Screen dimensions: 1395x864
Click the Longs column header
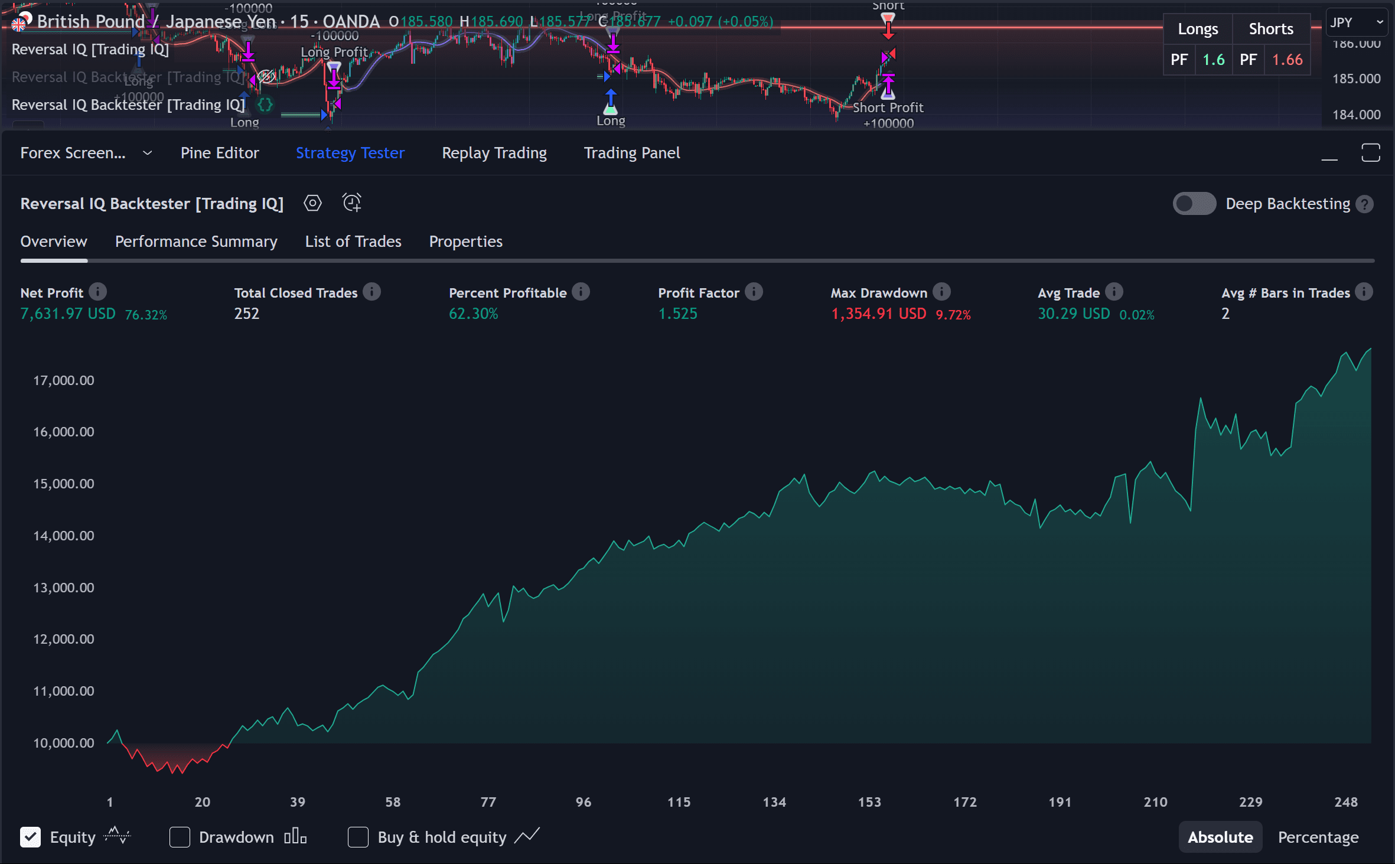click(x=1198, y=29)
